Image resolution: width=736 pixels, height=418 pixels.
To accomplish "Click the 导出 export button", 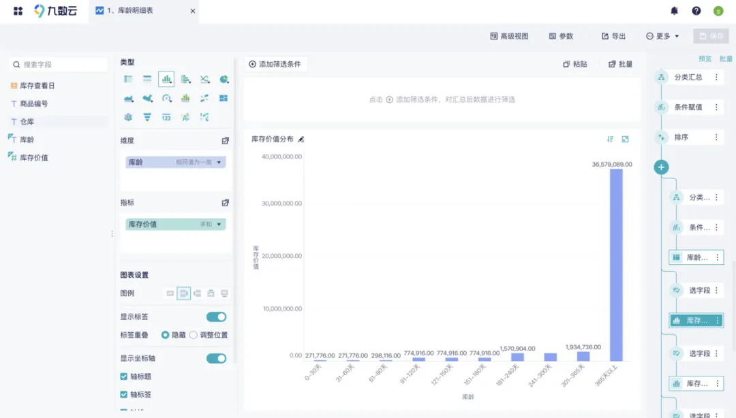I will [613, 36].
